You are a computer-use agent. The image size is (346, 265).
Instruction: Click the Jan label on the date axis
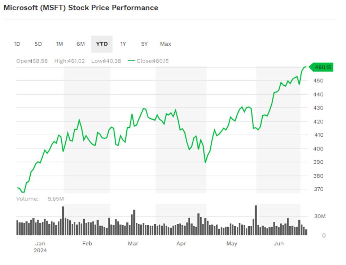tap(40, 243)
